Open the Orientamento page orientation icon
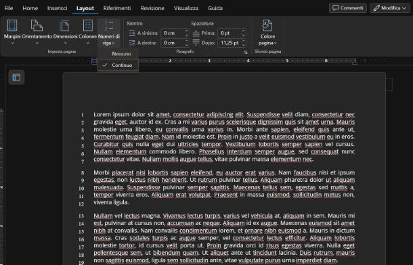Image resolution: width=413 pixels, height=265 pixels. point(37,26)
